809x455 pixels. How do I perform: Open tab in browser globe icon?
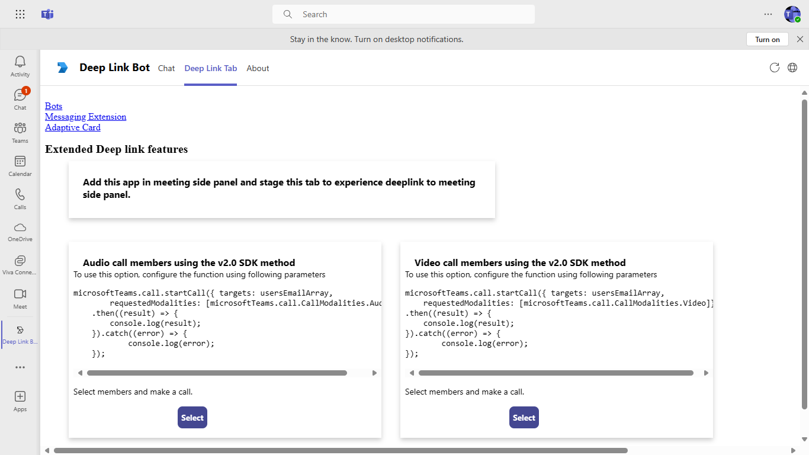(792, 68)
